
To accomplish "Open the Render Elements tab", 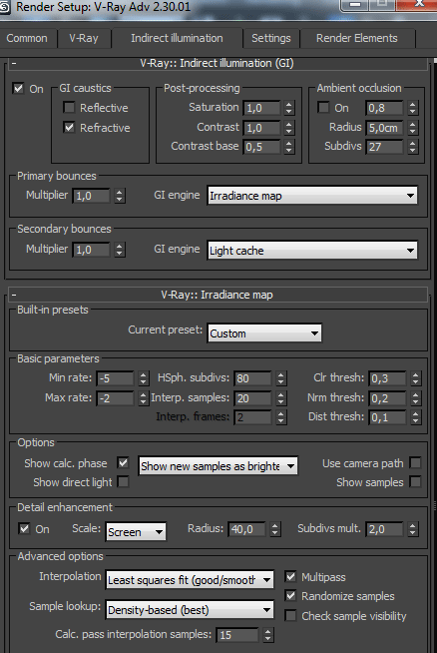I will 356,38.
